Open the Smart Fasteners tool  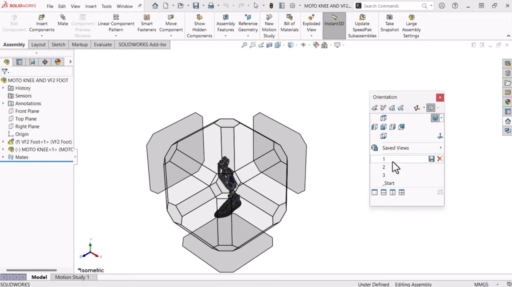point(146,23)
